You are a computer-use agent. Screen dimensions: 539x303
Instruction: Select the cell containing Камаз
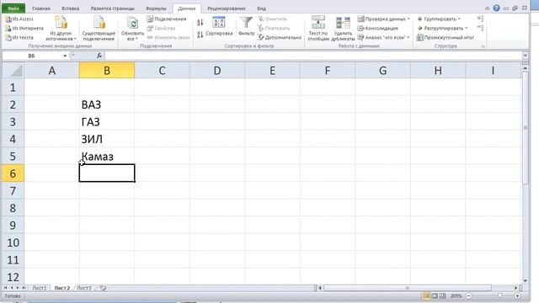107,156
